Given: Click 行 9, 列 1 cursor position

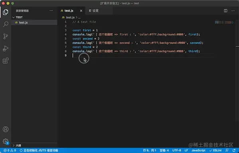Looking at the screenshot, I should tap(150, 151).
